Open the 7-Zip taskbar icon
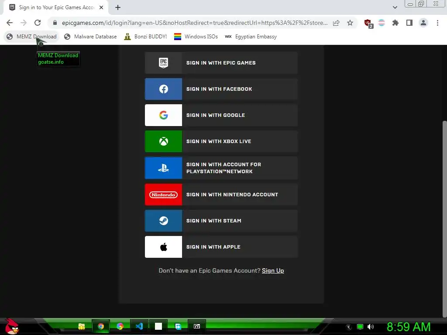 (197, 326)
